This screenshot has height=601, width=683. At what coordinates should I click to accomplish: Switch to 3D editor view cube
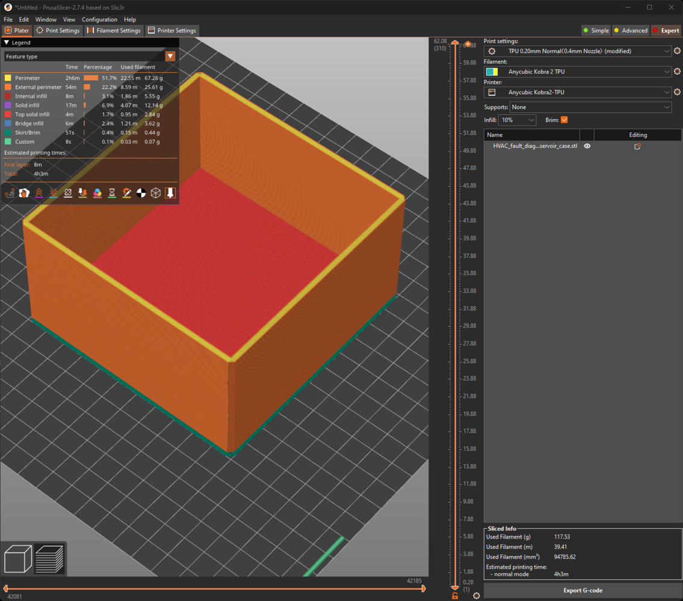tap(18, 558)
